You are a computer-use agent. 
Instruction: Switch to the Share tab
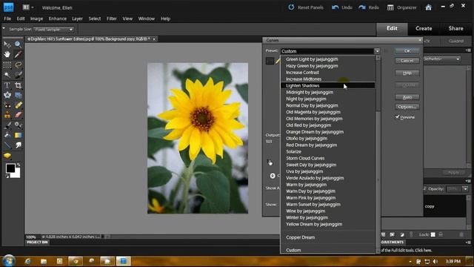click(456, 28)
